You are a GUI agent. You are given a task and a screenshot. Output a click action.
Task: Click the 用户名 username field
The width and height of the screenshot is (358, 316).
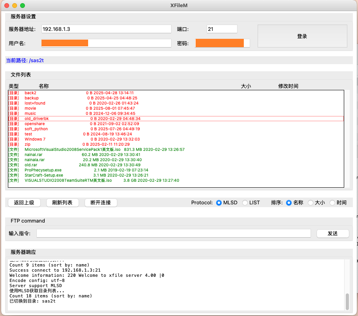point(106,43)
